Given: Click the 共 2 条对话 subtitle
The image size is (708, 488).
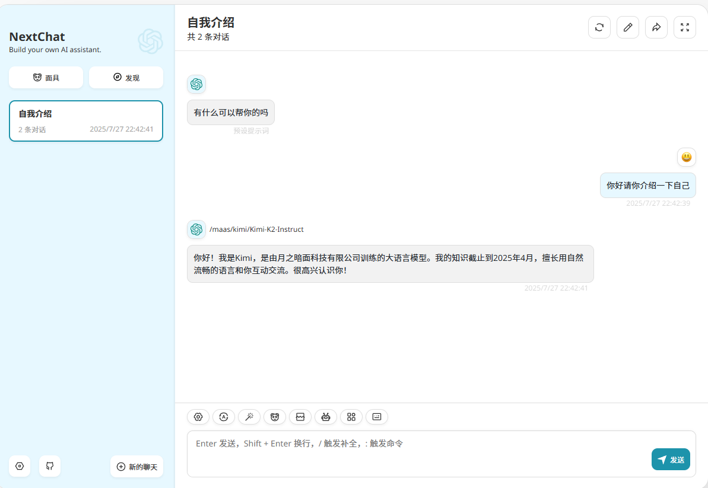Looking at the screenshot, I should 208,37.
